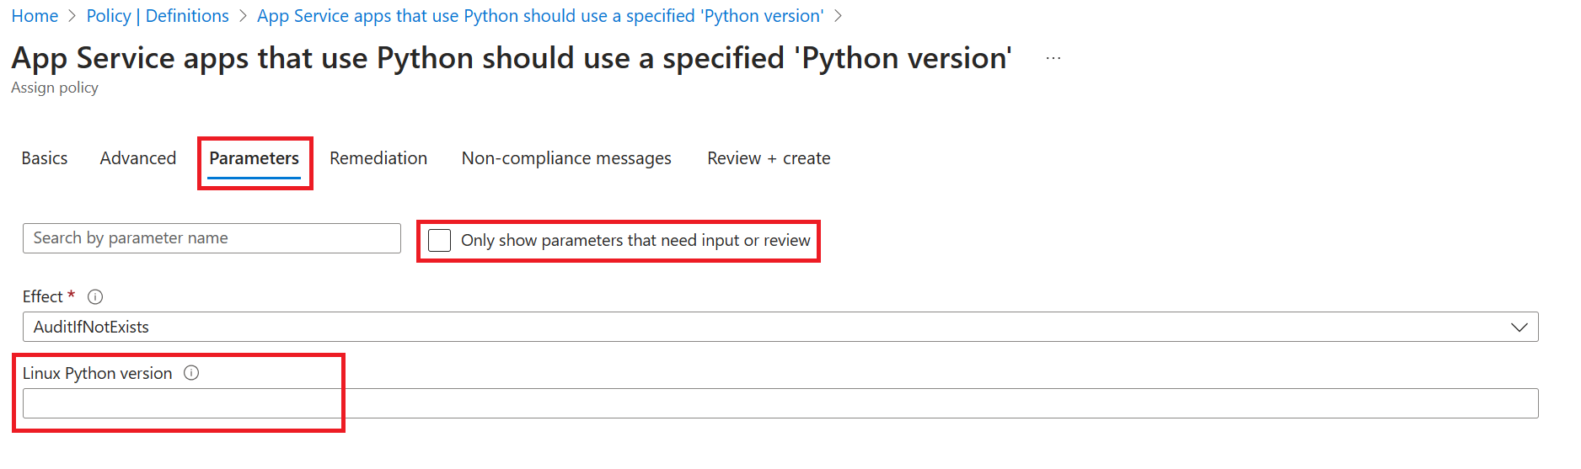
Task: Click the Linux Python version info icon
Action: point(191,373)
